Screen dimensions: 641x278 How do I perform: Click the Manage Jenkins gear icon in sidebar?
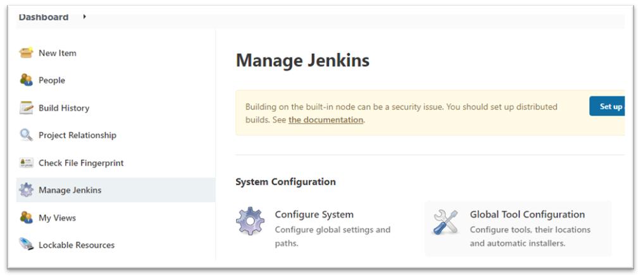tap(26, 190)
